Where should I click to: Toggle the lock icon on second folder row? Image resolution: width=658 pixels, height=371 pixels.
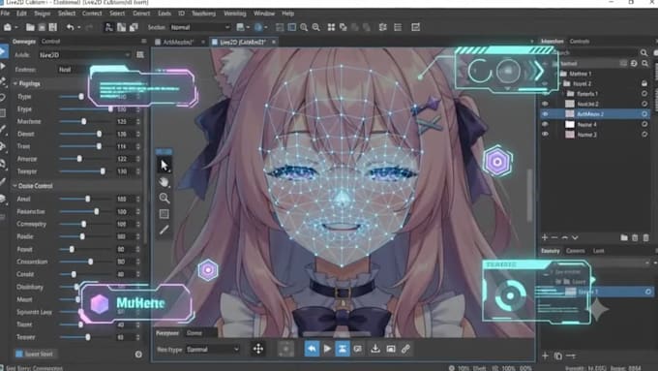(x=644, y=83)
